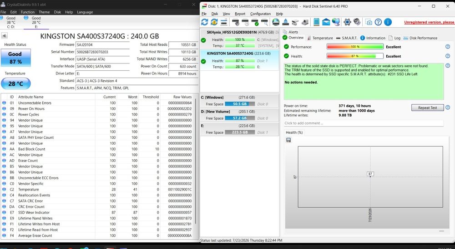Click the Firmware field SAJ20104
455x249 pixels.
[102, 44]
